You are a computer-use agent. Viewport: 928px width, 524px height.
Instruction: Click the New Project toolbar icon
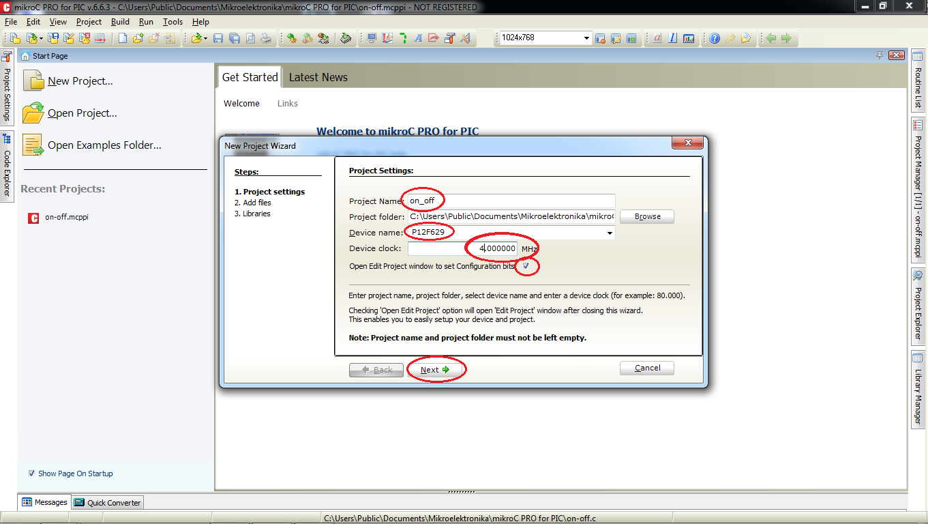[15, 38]
